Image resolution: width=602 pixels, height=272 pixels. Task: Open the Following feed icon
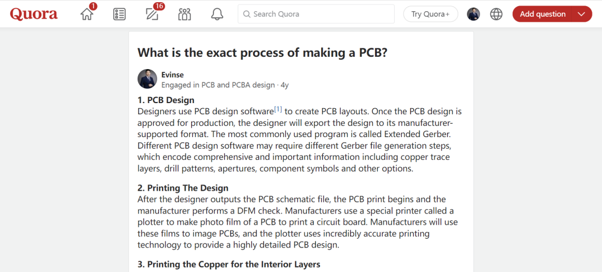pos(119,14)
